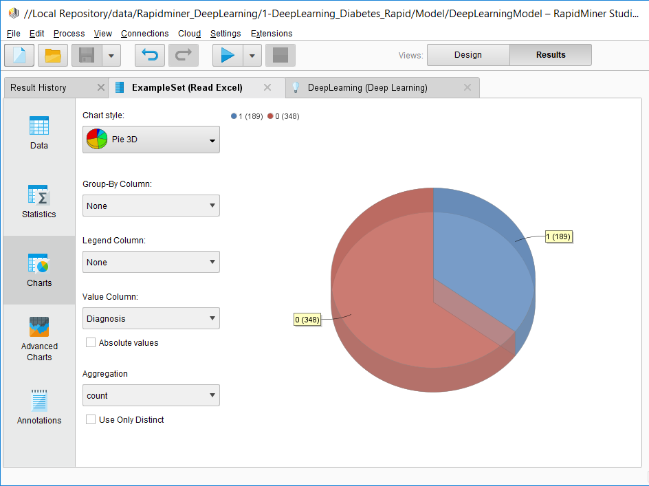Open the Cloud menu
Viewport: 649px width, 486px height.
pyautogui.click(x=190, y=34)
